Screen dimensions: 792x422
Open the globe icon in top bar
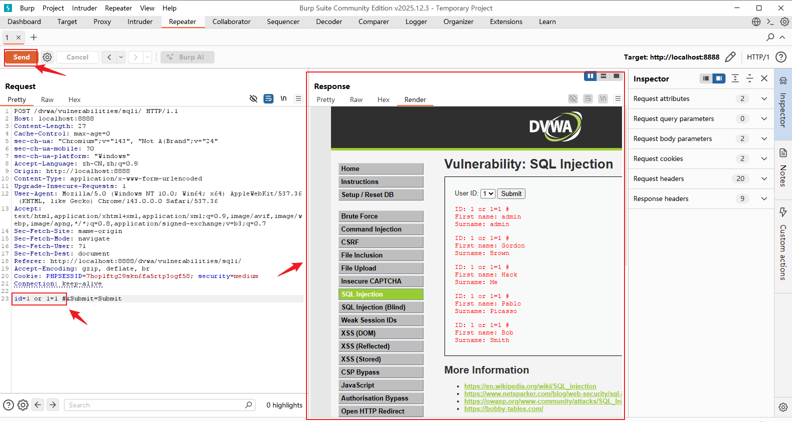pos(756,21)
